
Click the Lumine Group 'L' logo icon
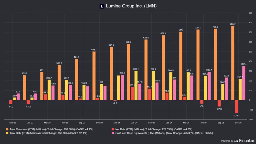pos(102,6)
